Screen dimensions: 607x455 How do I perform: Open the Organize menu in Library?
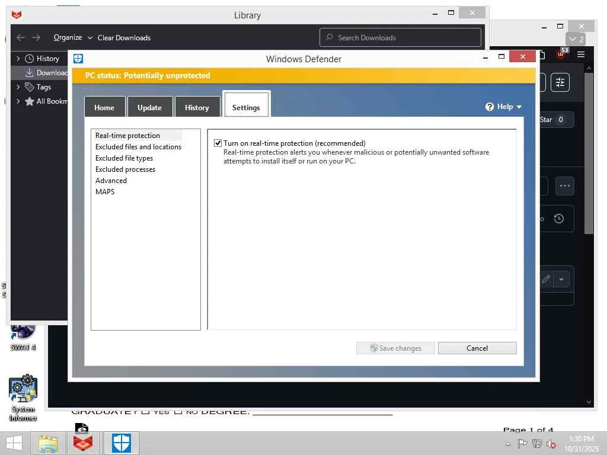click(73, 37)
